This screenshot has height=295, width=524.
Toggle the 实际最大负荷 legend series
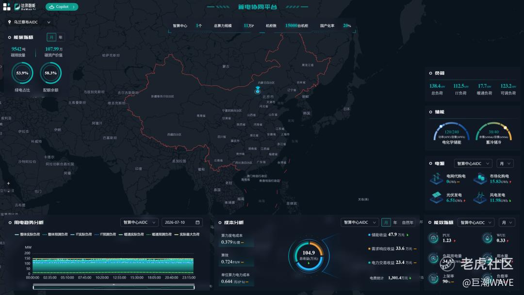pos(187,234)
